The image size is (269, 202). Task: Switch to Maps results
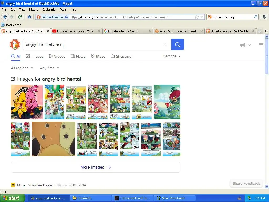(x=98, y=56)
